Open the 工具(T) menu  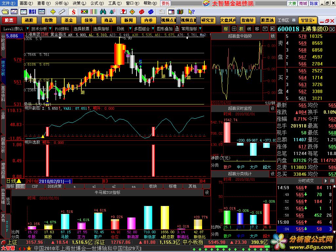(115, 3)
